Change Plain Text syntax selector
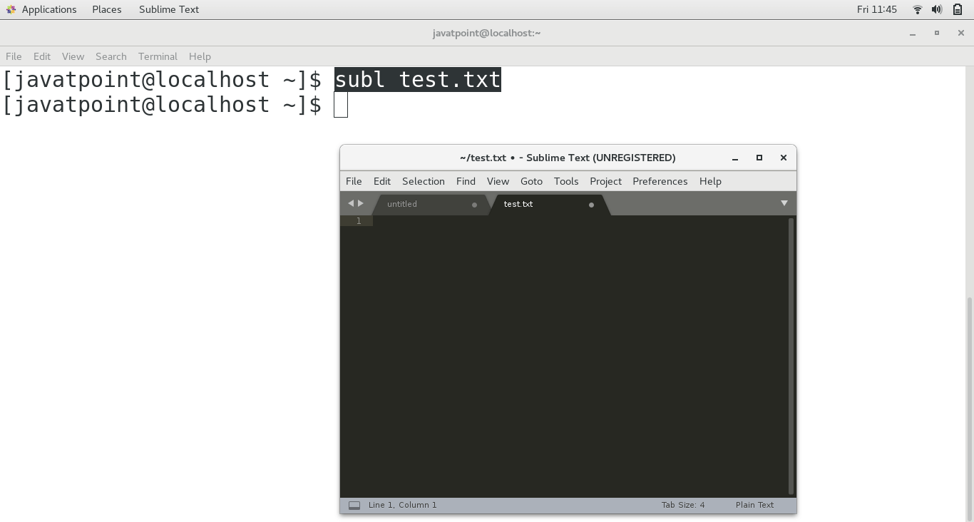This screenshot has height=522, width=974. tap(754, 505)
